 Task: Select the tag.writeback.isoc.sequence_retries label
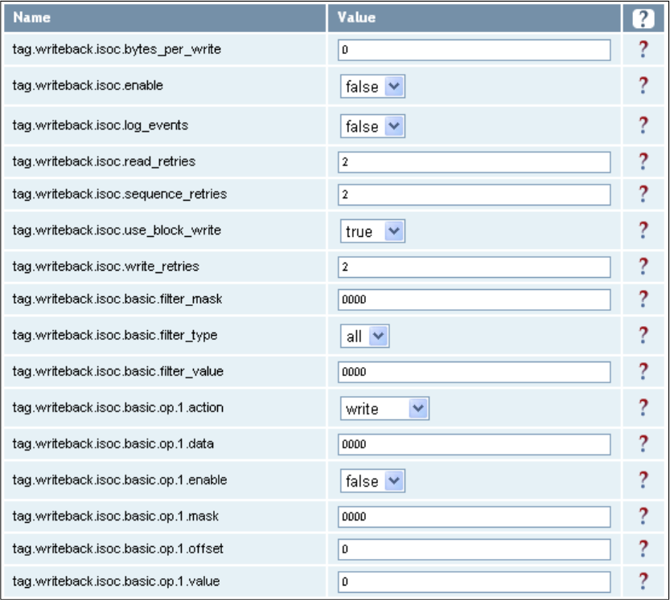pyautogui.click(x=120, y=194)
